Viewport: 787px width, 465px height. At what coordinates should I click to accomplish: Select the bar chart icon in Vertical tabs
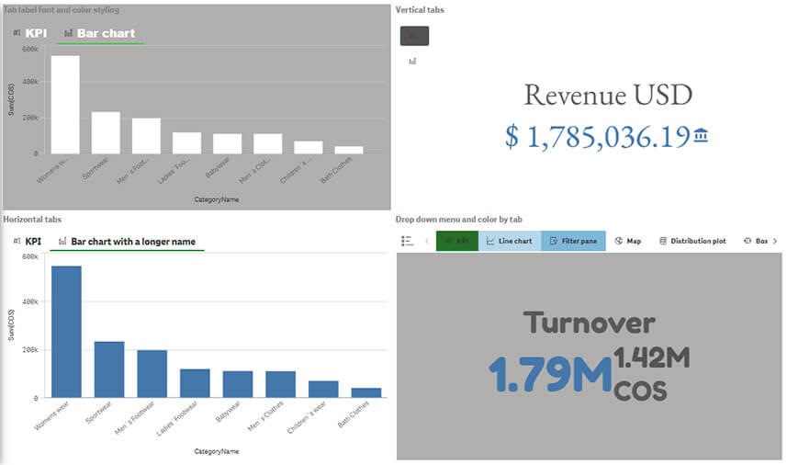412,62
